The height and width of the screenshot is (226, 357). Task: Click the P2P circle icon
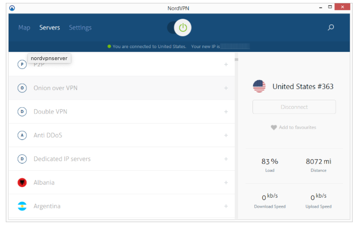(22, 64)
